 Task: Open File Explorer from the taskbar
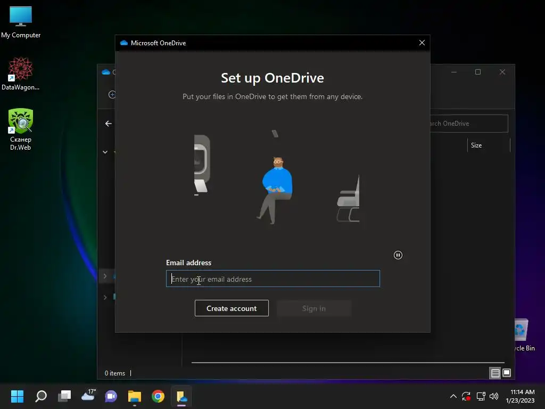click(x=135, y=396)
